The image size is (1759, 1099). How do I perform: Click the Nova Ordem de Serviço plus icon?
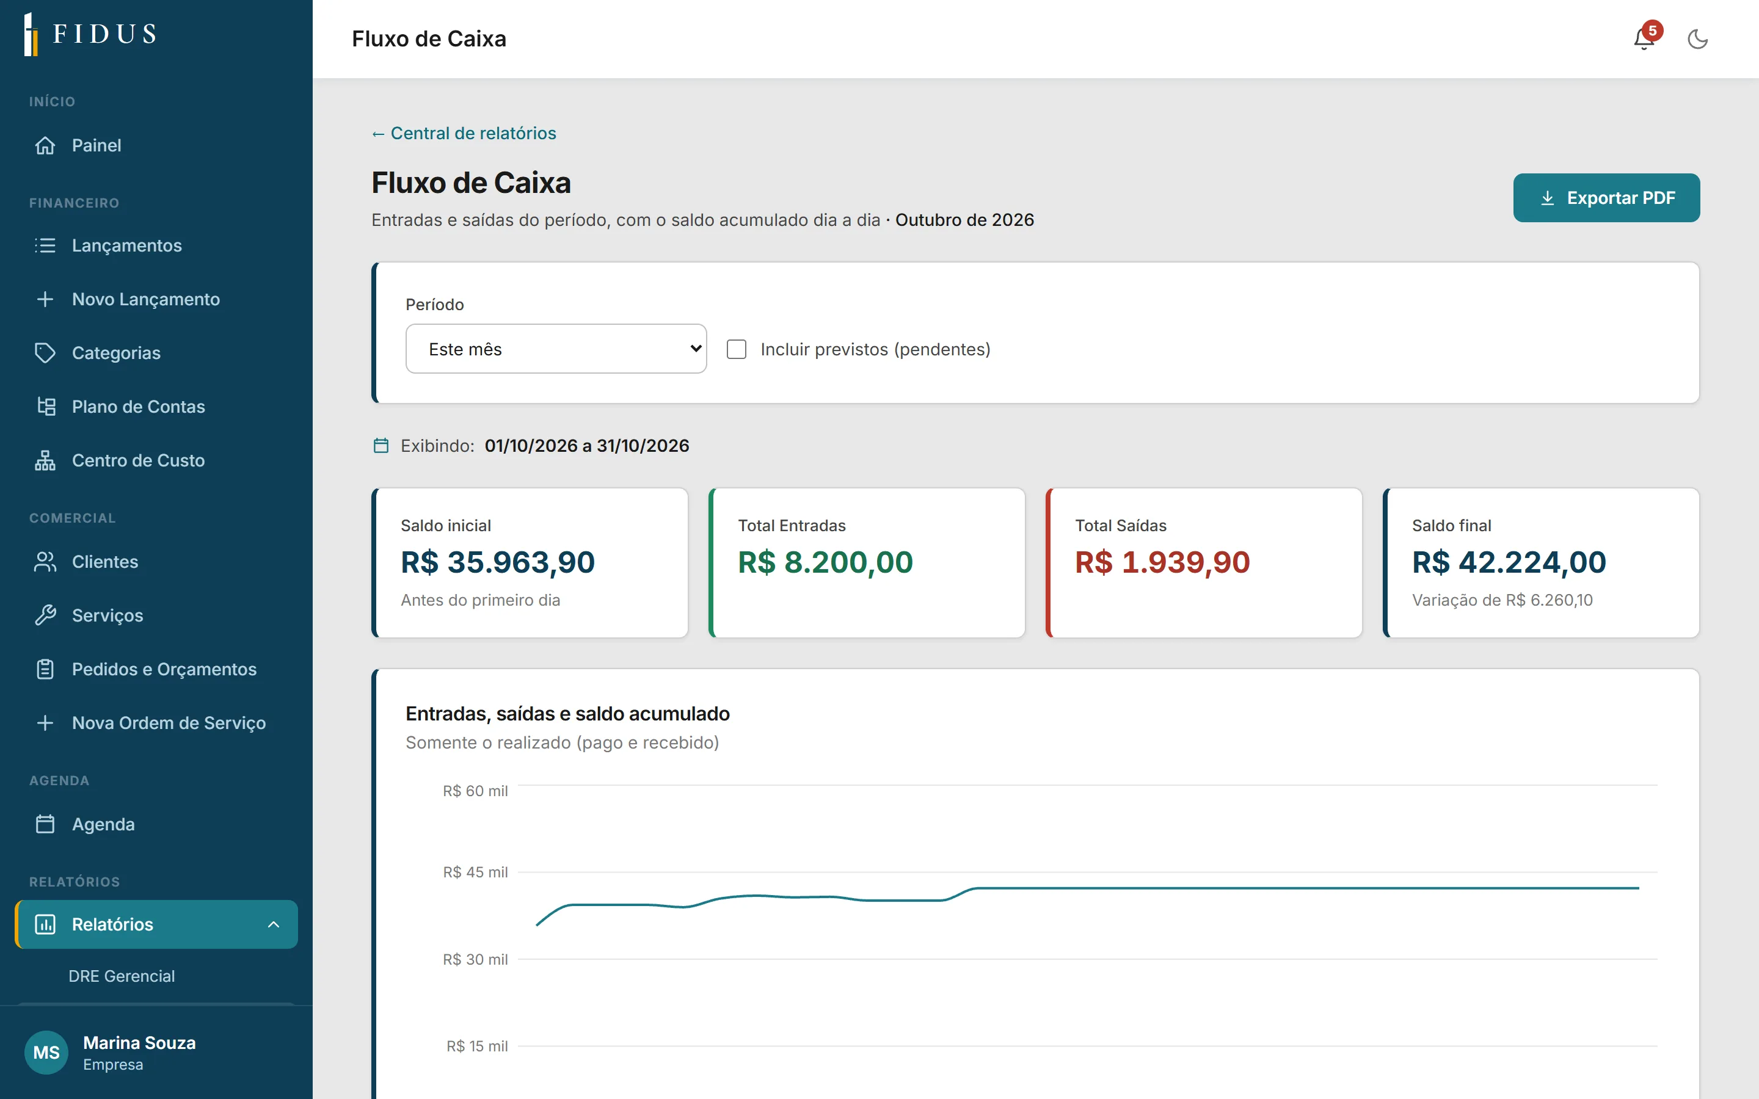click(x=45, y=724)
